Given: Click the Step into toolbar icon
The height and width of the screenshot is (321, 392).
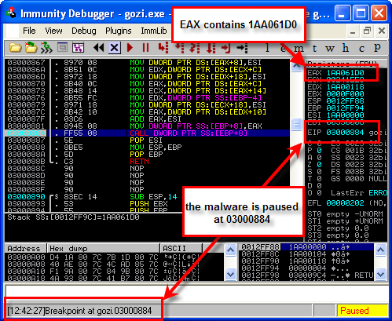Looking at the screenshot, I should 163,48.
